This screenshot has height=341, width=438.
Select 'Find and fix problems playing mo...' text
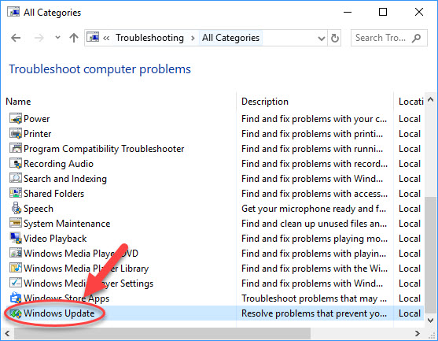pos(315,239)
